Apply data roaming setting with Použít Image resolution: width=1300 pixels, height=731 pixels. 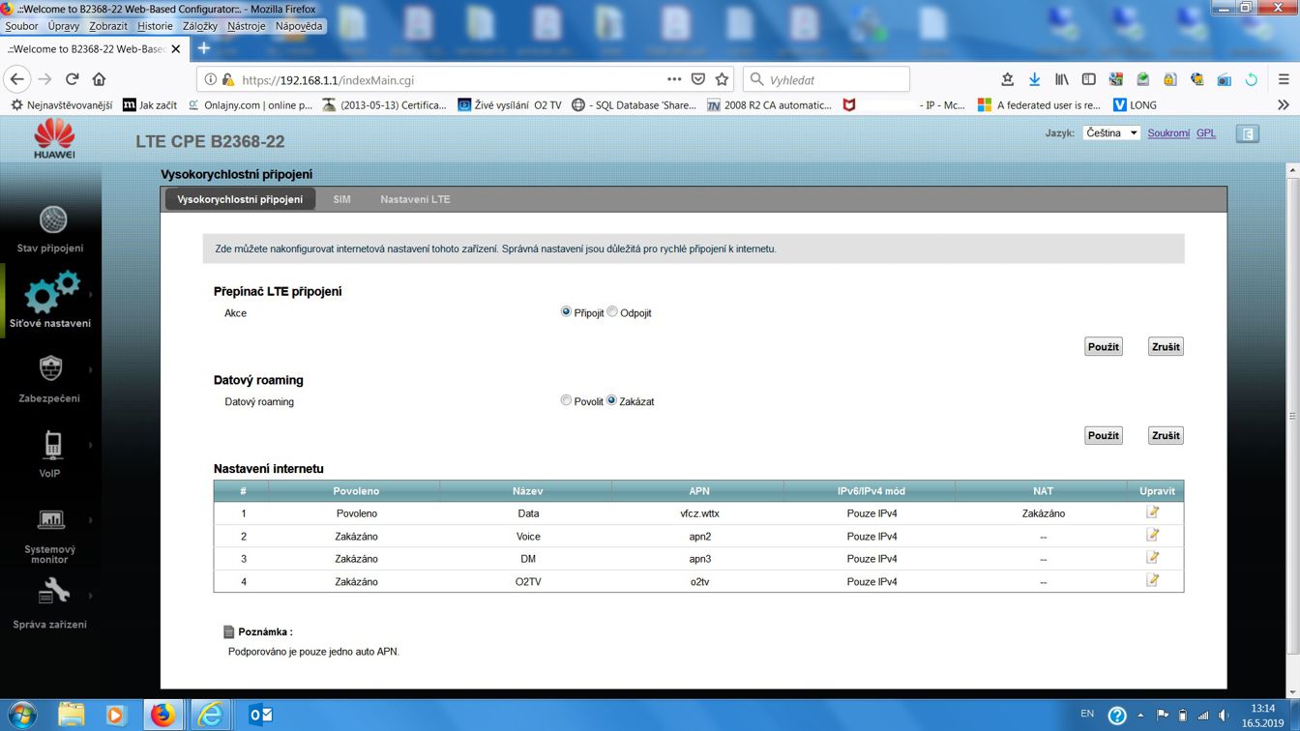[1103, 435]
